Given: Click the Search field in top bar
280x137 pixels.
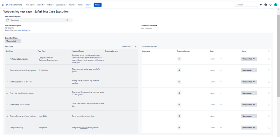Looking at the screenshot, I should (x=246, y=5).
